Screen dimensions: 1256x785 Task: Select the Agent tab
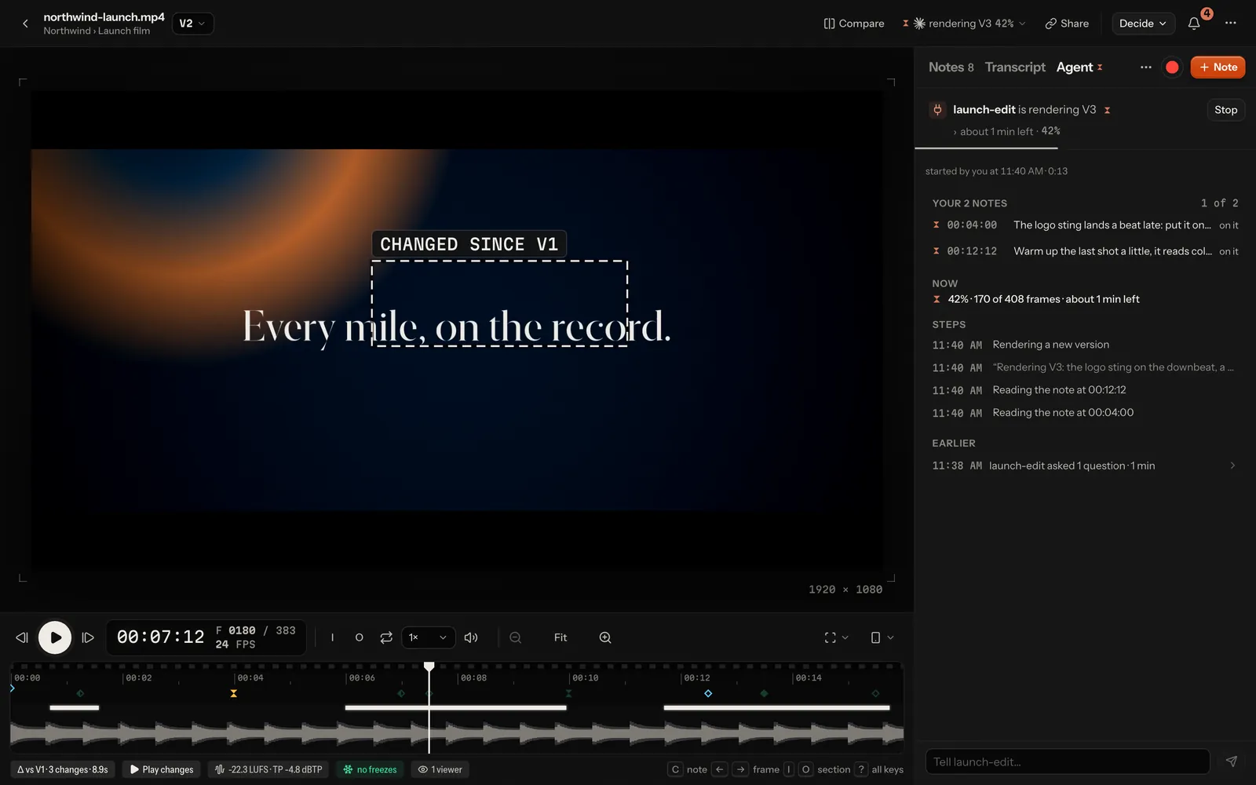tap(1079, 68)
